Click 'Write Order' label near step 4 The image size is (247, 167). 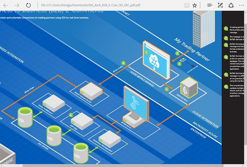[118, 69]
